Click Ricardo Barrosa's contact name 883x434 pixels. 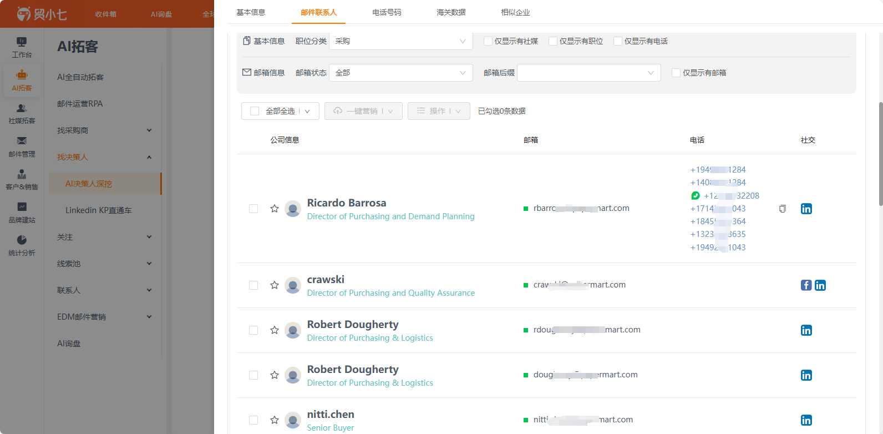point(347,203)
